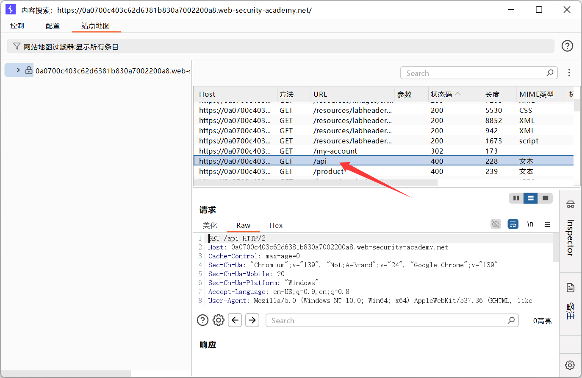Open the Inspector panel icon

pos(570,204)
